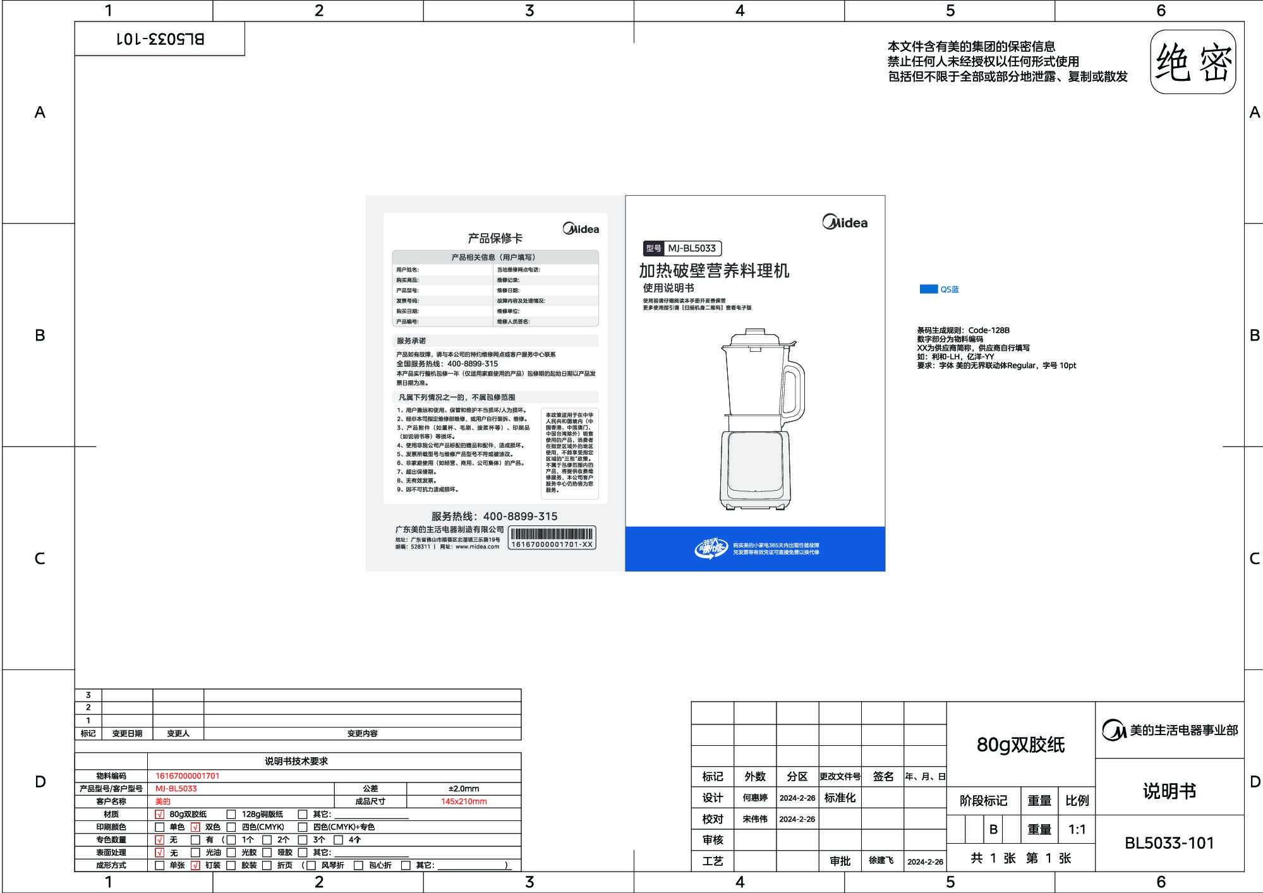Check the 光油 surface treatment checkbox
The width and height of the screenshot is (1263, 893).
(x=195, y=853)
